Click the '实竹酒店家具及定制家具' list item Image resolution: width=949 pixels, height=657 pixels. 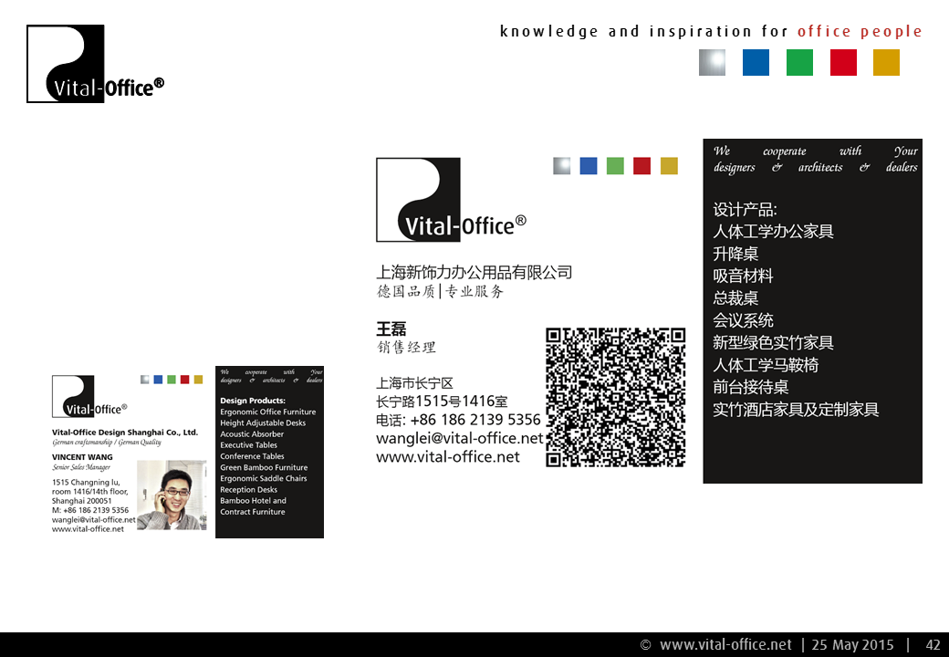(796, 410)
